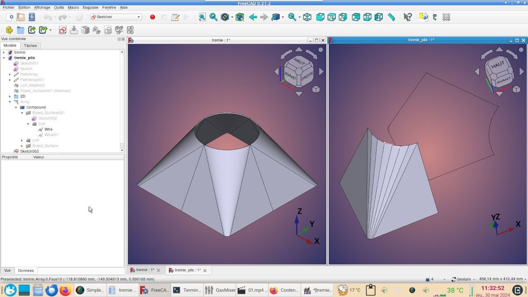Create a new Part with the yellow blocks icon

[9, 30]
